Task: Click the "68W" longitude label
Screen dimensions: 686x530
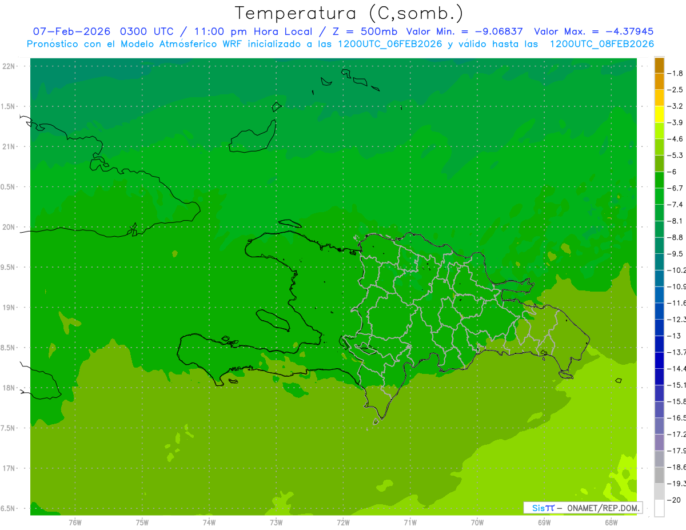Action: [611, 523]
